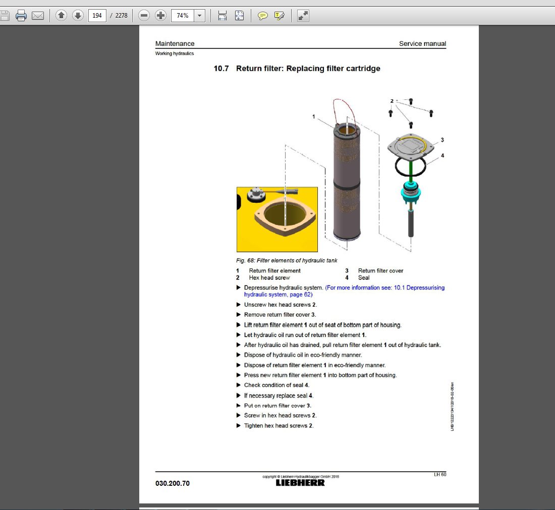Enable fit width scrolling mode icon

coord(223,16)
